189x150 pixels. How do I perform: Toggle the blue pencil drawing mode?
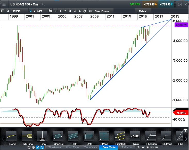(x=38, y=147)
